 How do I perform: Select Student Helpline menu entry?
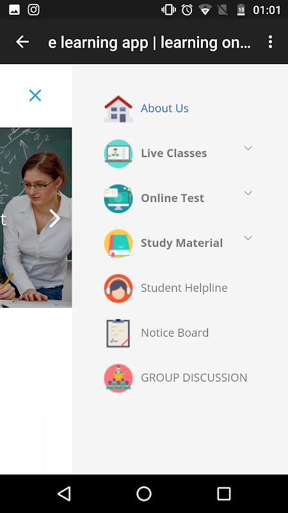coord(184,288)
